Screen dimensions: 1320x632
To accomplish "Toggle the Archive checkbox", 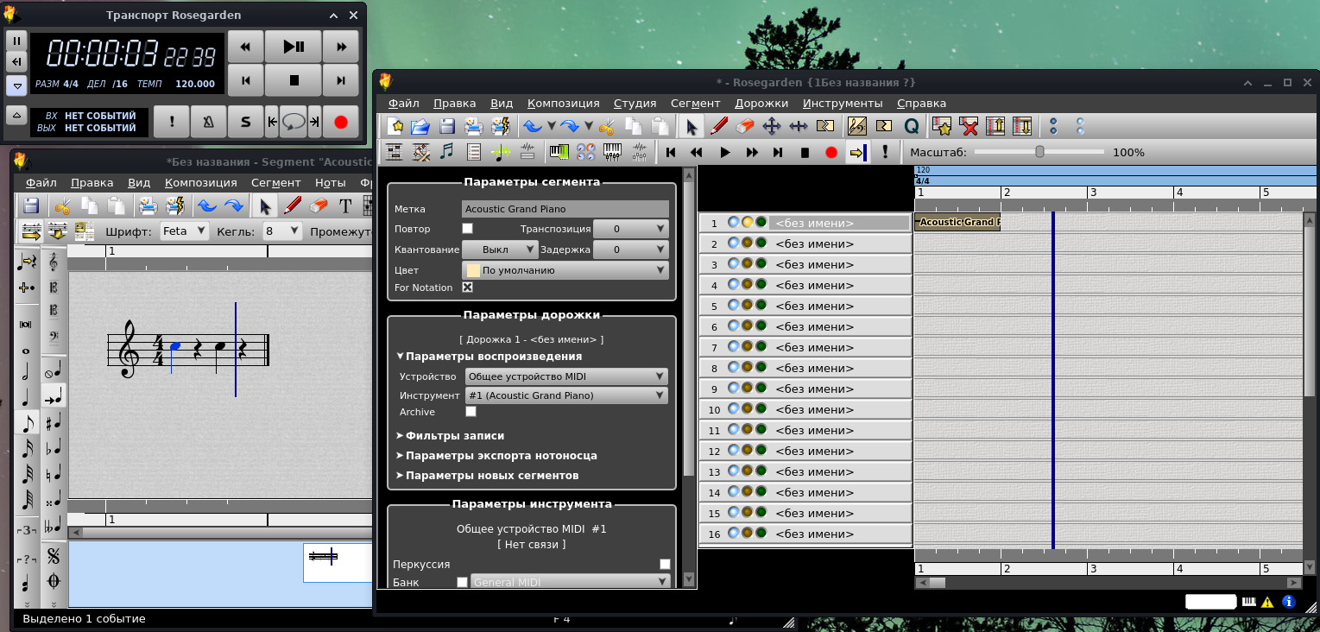I will click(471, 412).
